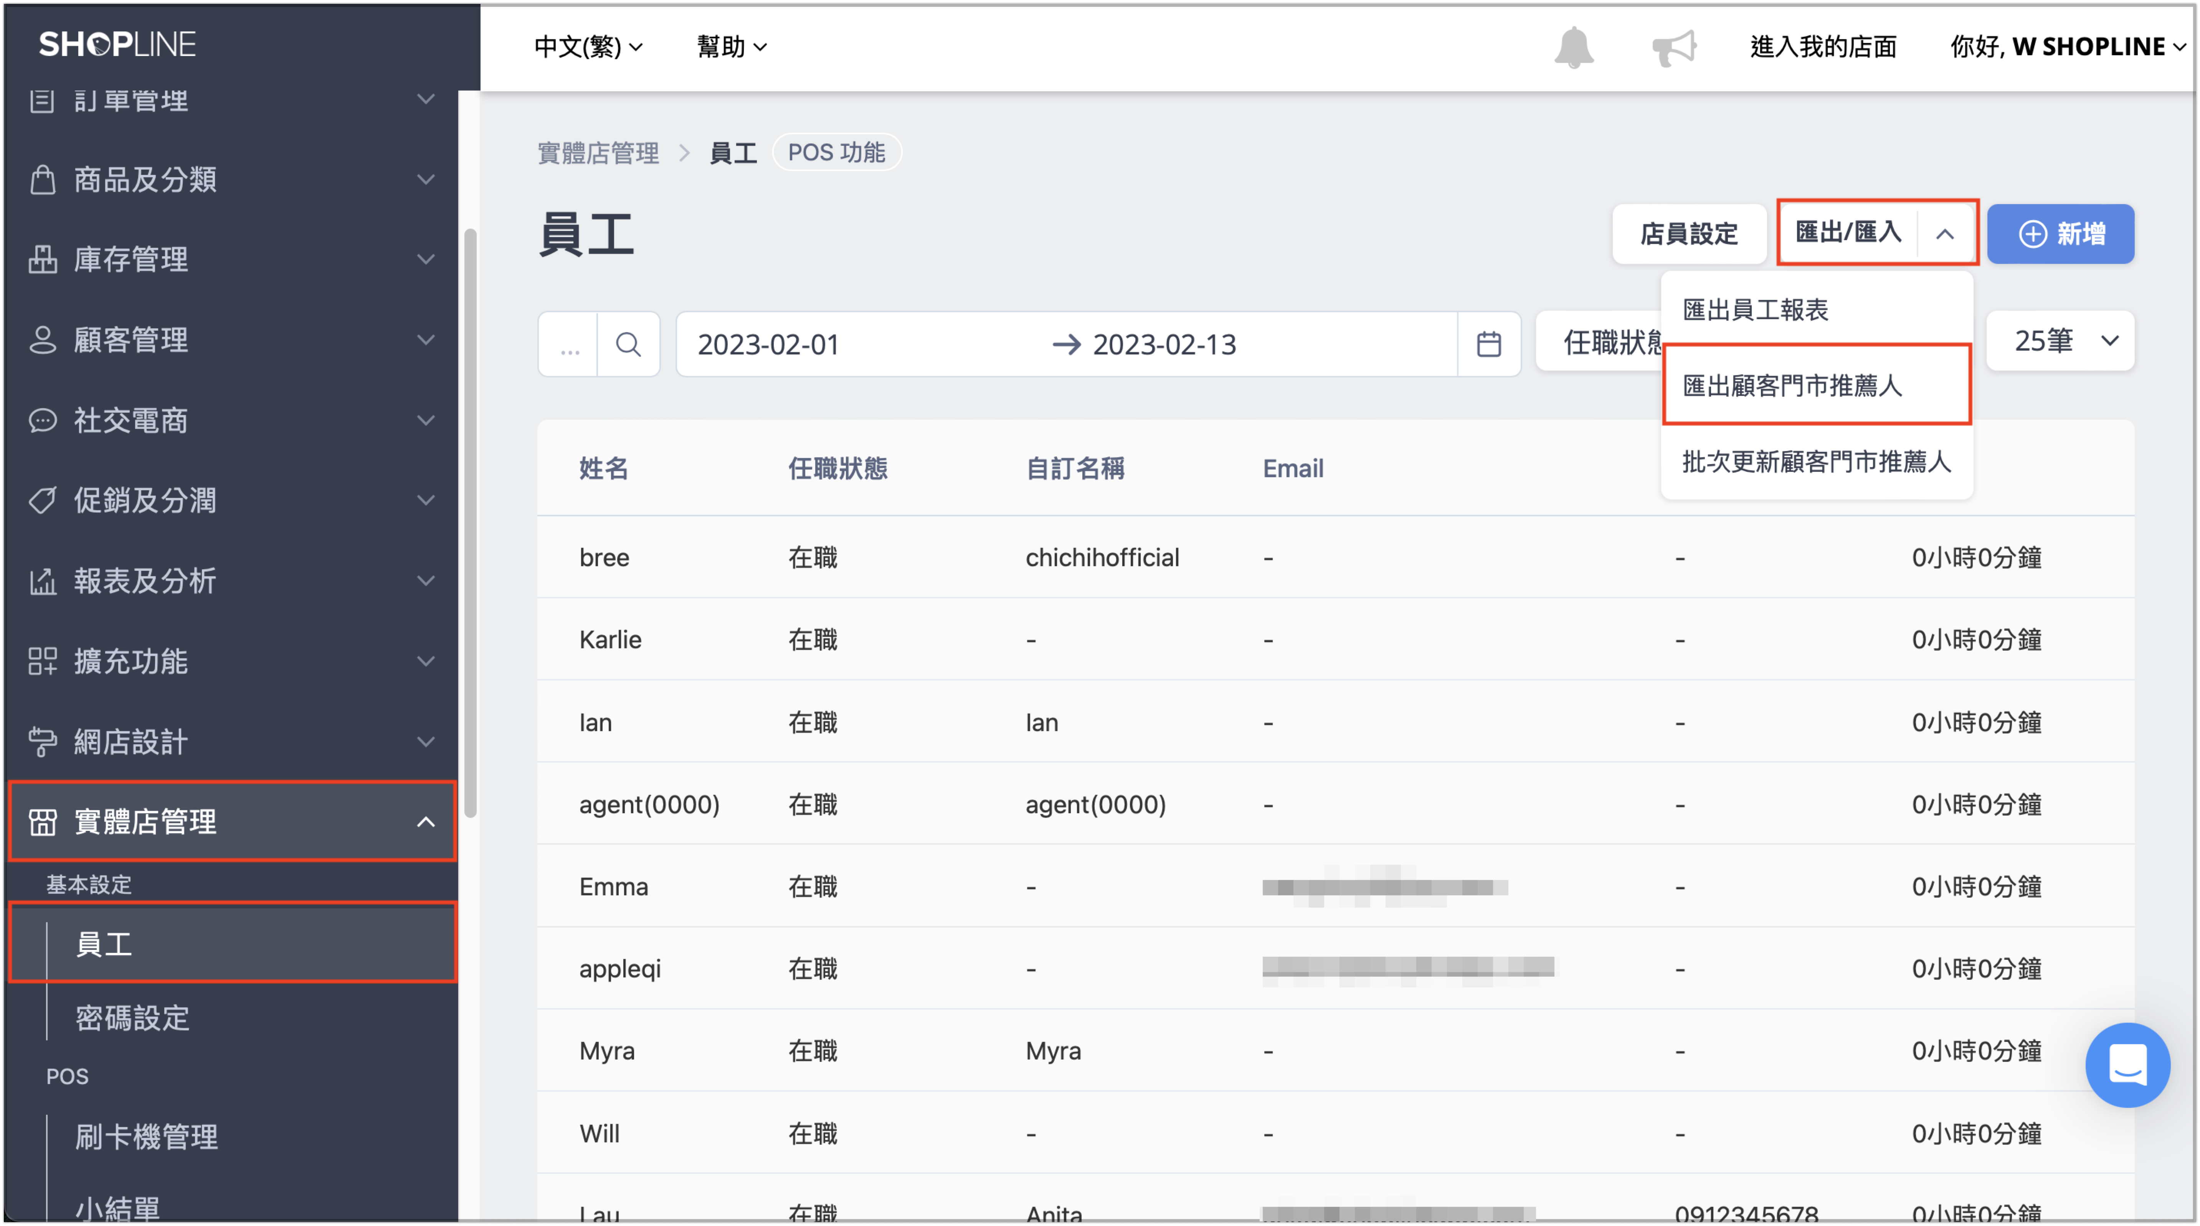2200x1226 pixels.
Task: Click the 顧客管理 person icon
Action: tap(43, 340)
